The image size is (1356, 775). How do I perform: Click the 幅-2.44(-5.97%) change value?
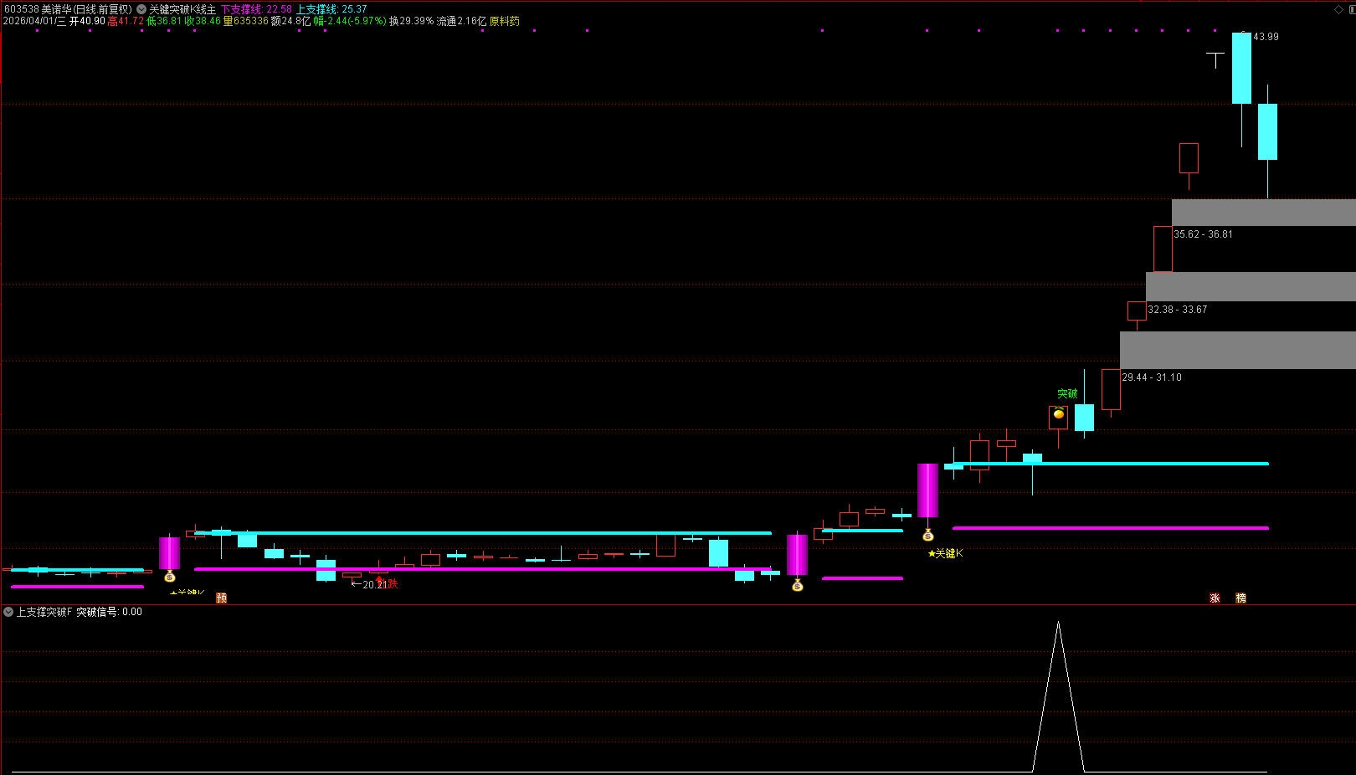(350, 21)
